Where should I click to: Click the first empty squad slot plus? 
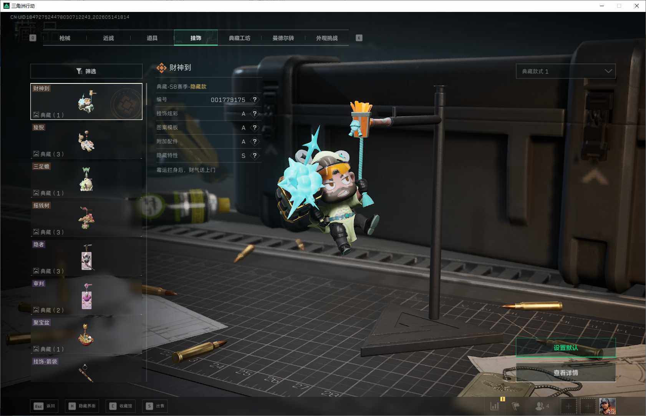568,406
